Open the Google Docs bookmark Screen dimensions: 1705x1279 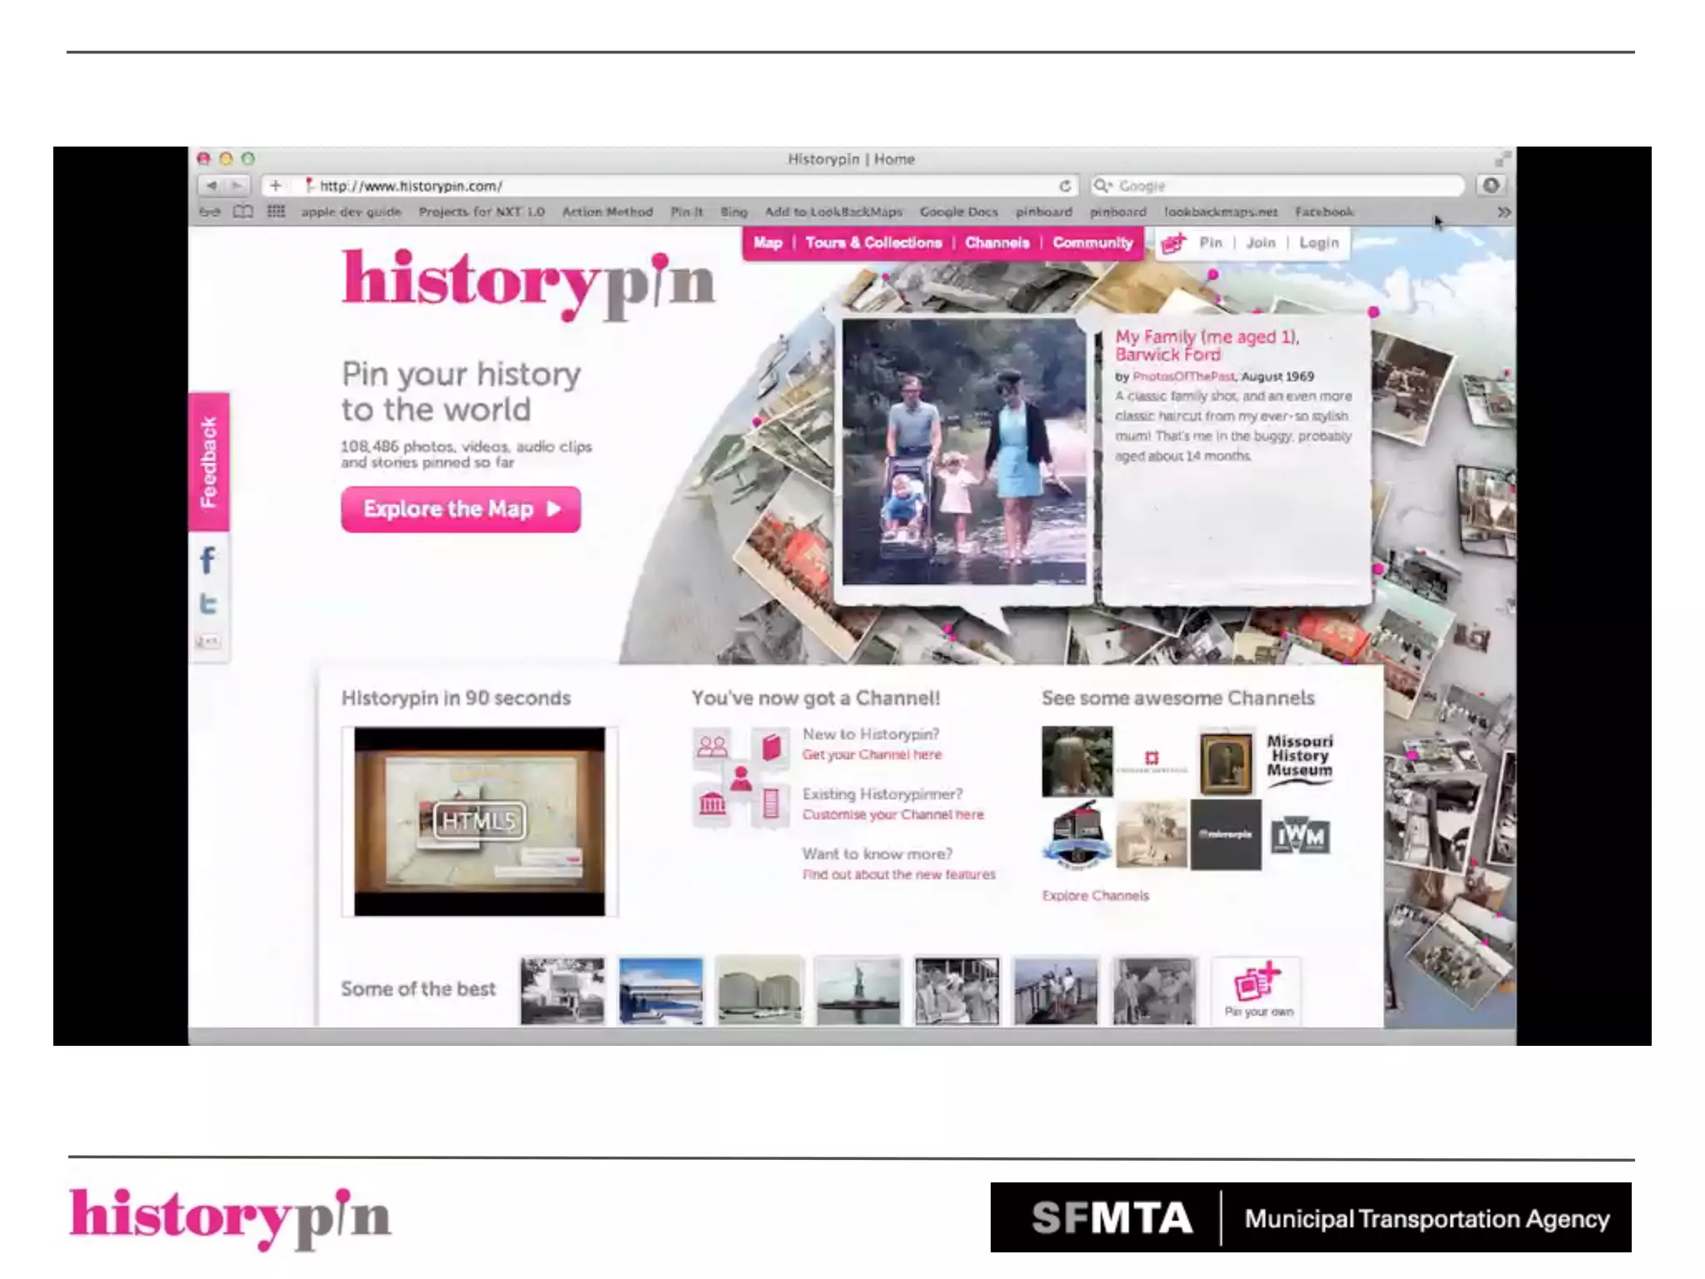coord(959,212)
